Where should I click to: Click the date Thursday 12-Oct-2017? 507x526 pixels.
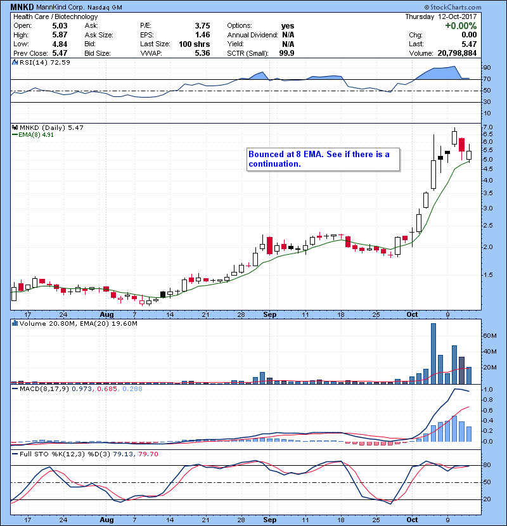click(441, 16)
